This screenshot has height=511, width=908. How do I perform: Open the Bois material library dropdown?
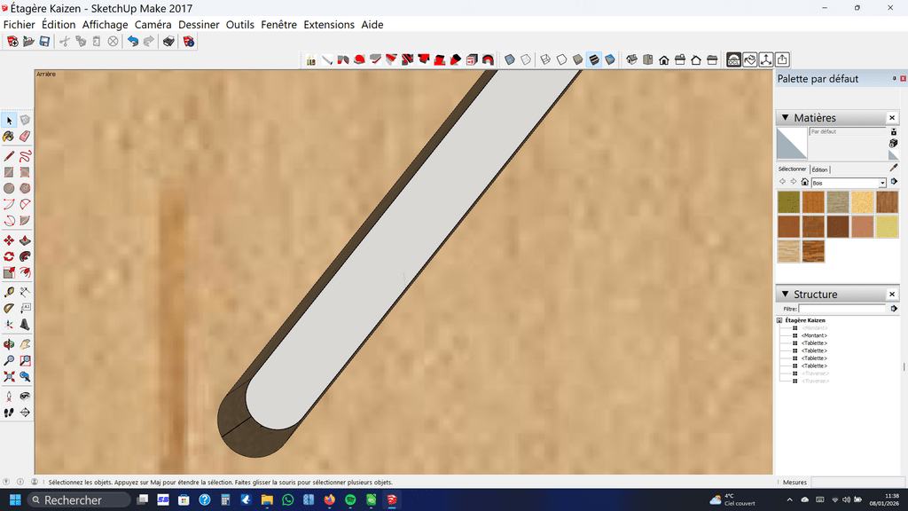pos(882,183)
